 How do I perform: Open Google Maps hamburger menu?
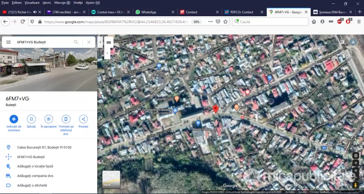pos(9,42)
